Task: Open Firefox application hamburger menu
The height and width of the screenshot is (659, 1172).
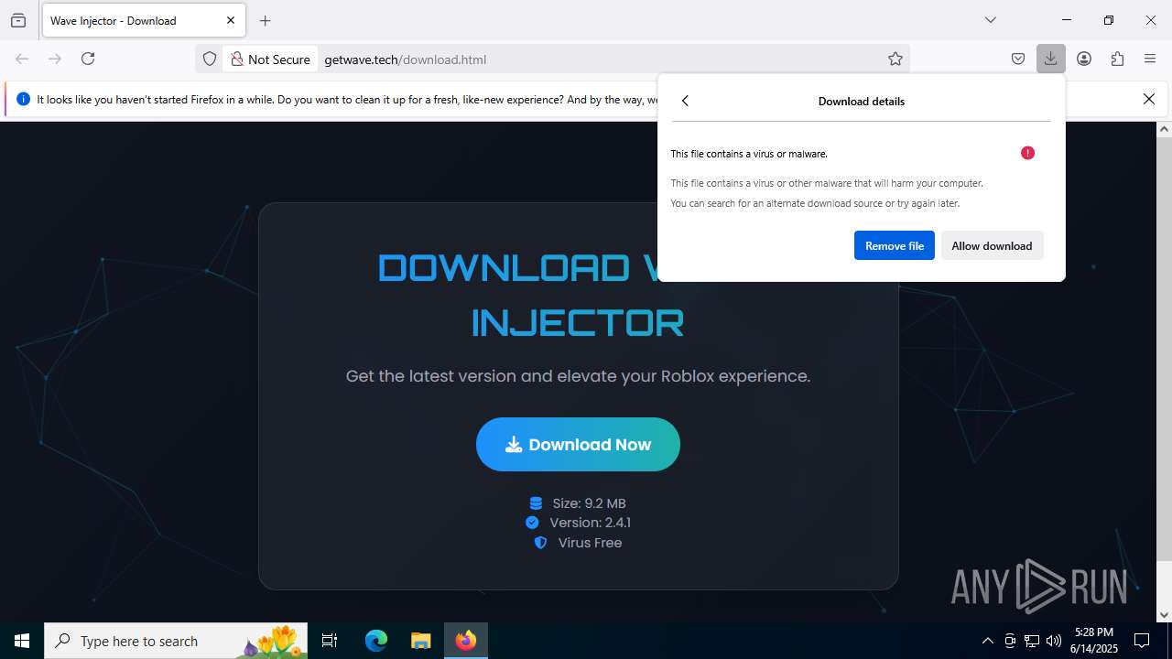Action: (x=1150, y=59)
